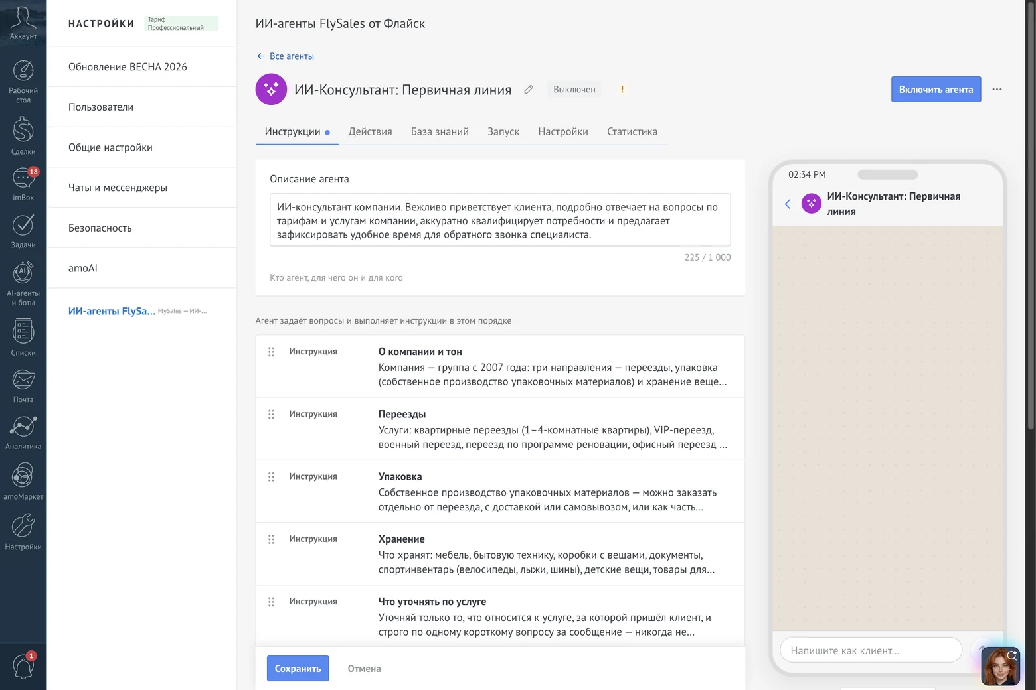Click Описание агента text field
1036x690 pixels.
(500, 220)
